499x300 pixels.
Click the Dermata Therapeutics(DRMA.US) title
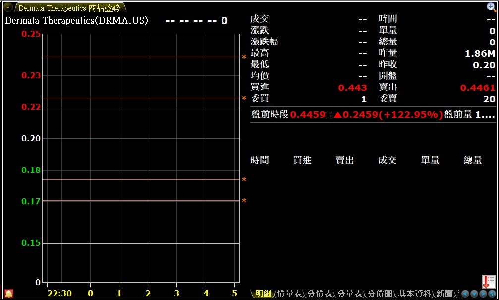pos(76,21)
